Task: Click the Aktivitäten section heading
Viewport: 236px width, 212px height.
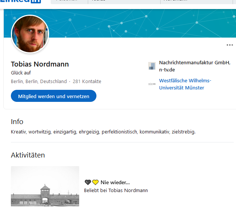Action: tap(28, 155)
